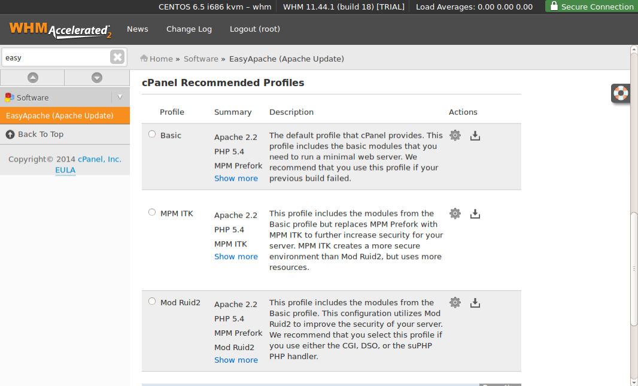This screenshot has height=386, width=638.
Task: Open the EULA link
Action: tap(65, 171)
